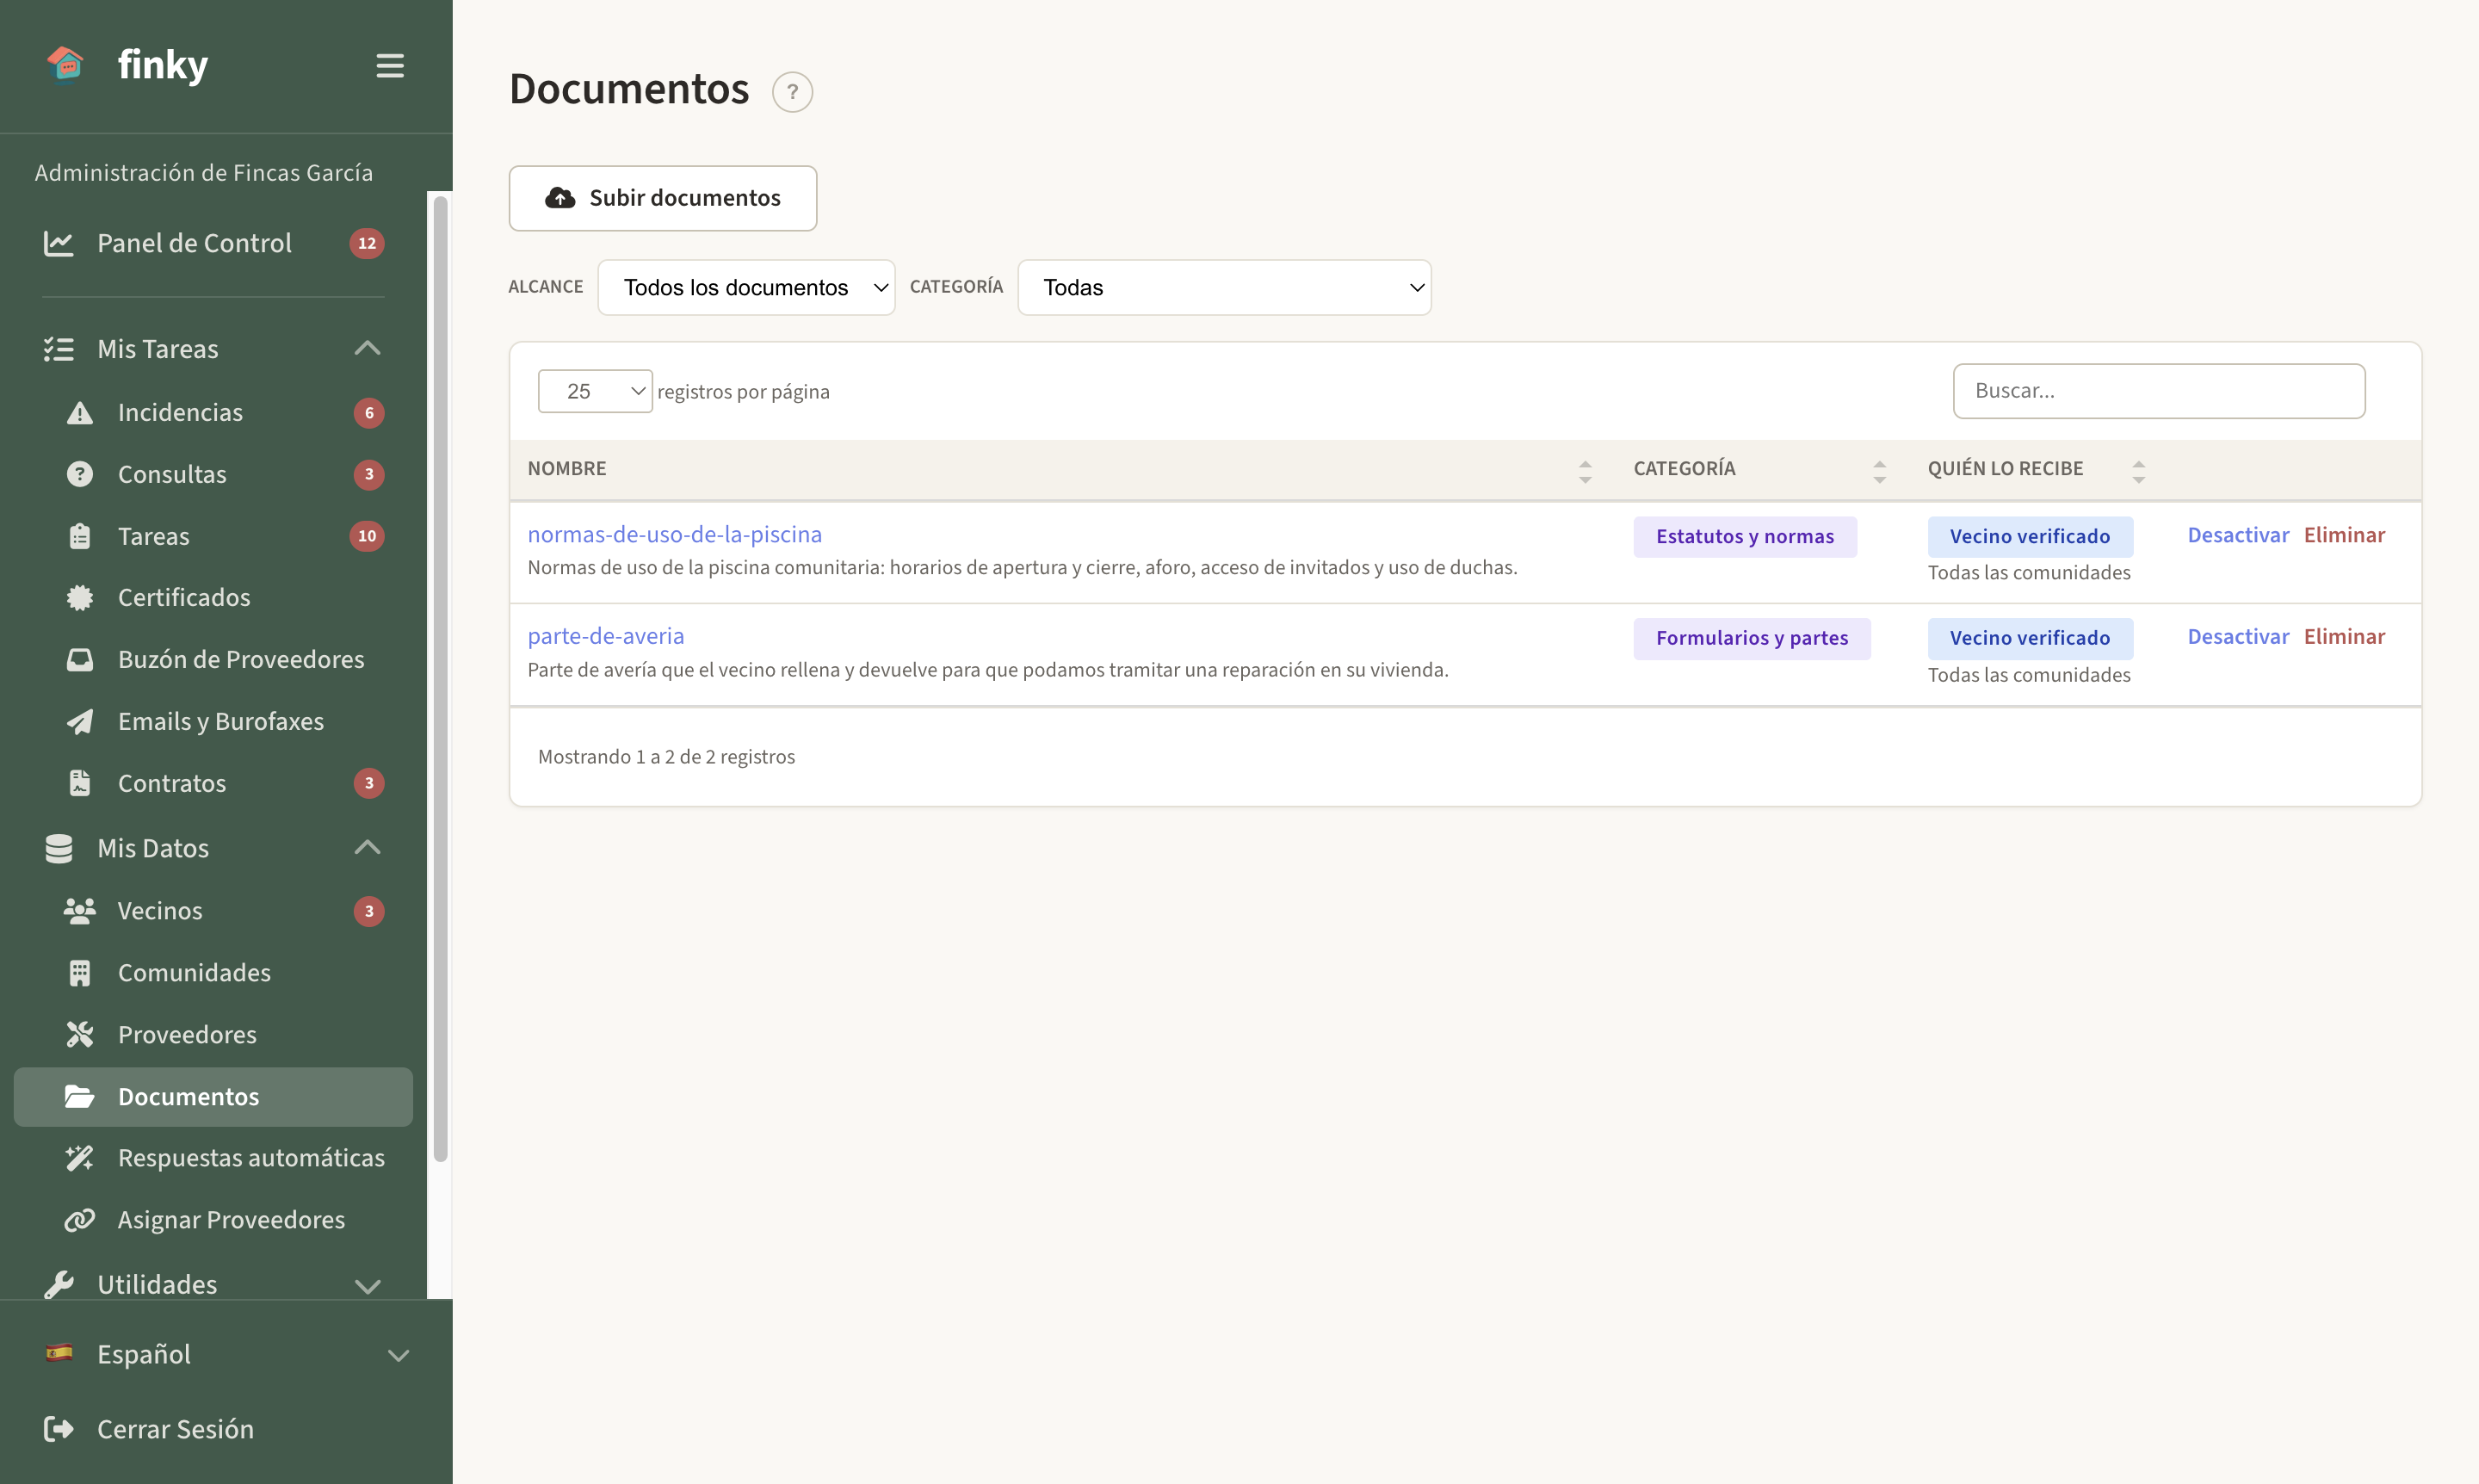Open the 25 registros por página dropdown
Image resolution: width=2479 pixels, height=1484 pixels.
pos(595,391)
